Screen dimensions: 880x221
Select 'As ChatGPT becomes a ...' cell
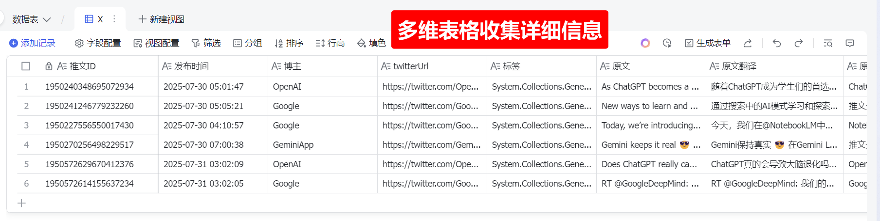pos(651,87)
